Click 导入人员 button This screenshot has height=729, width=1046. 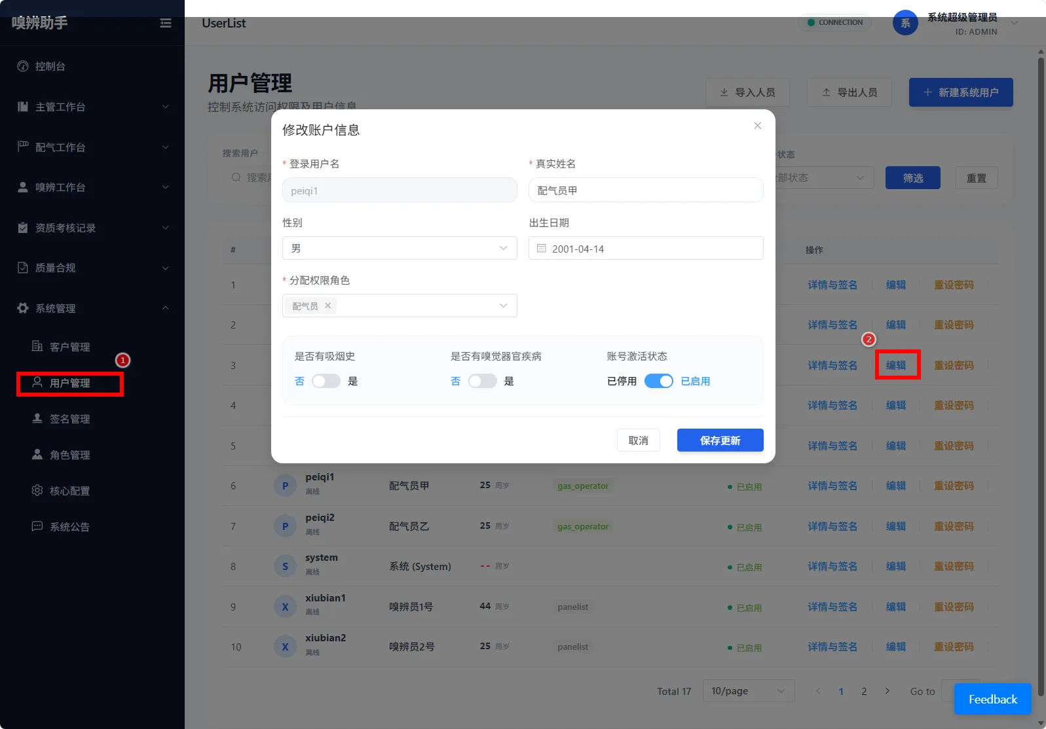pyautogui.click(x=747, y=92)
